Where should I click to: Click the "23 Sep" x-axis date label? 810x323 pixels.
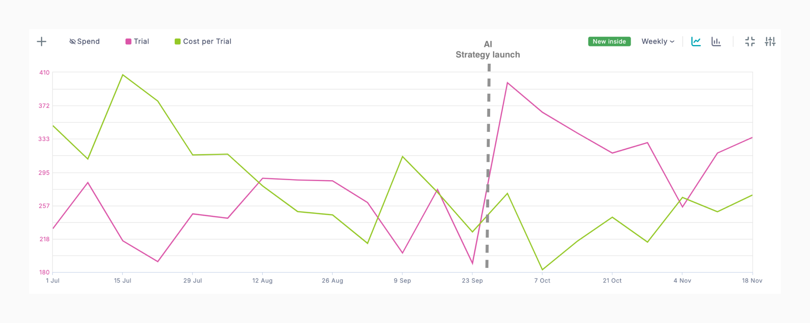(472, 281)
